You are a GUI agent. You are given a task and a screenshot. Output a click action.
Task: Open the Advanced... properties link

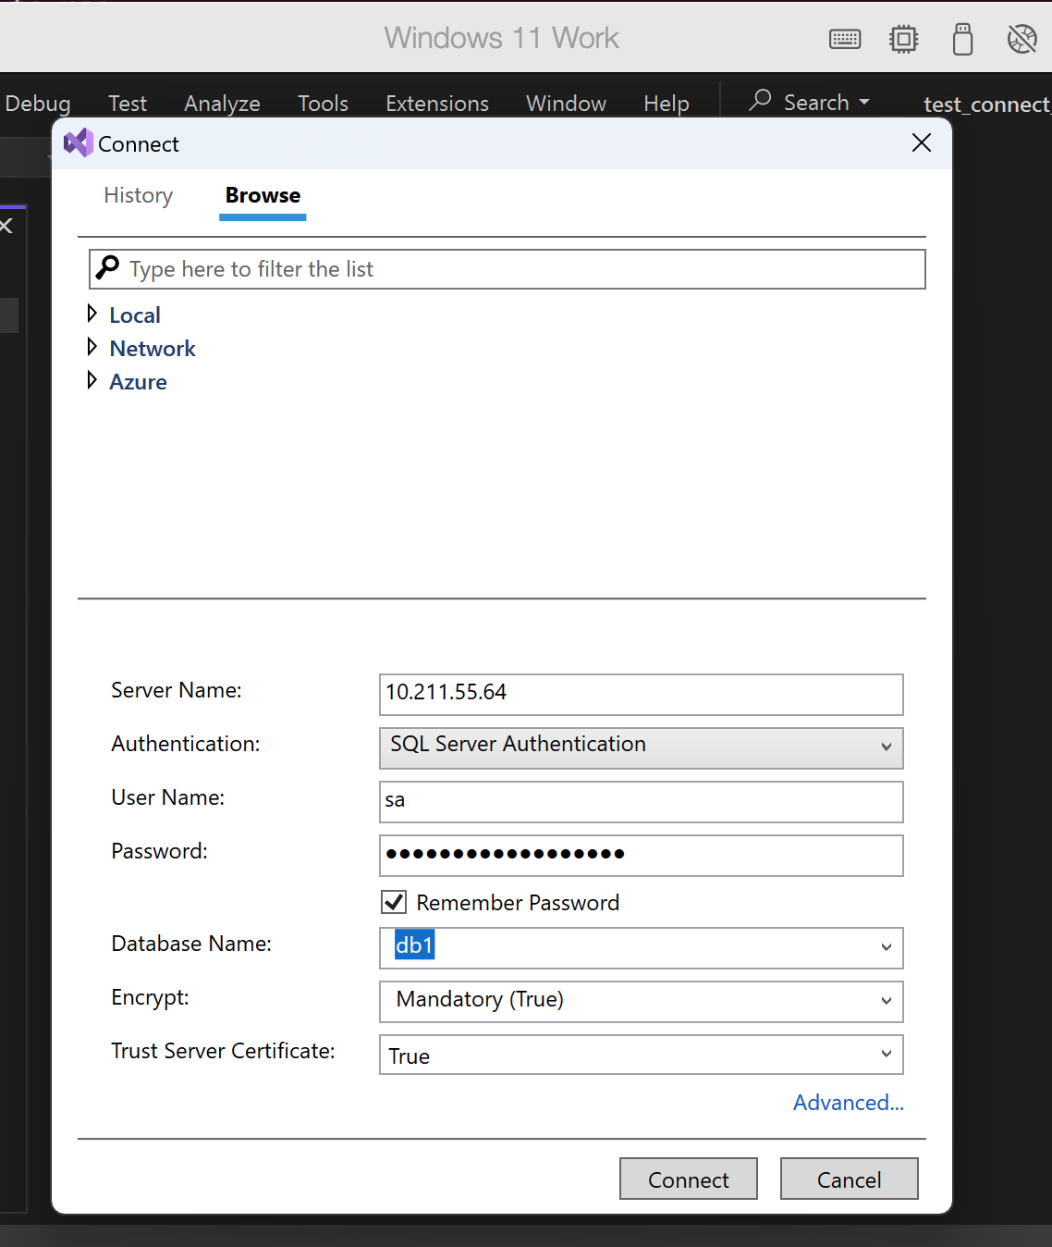point(848,1103)
